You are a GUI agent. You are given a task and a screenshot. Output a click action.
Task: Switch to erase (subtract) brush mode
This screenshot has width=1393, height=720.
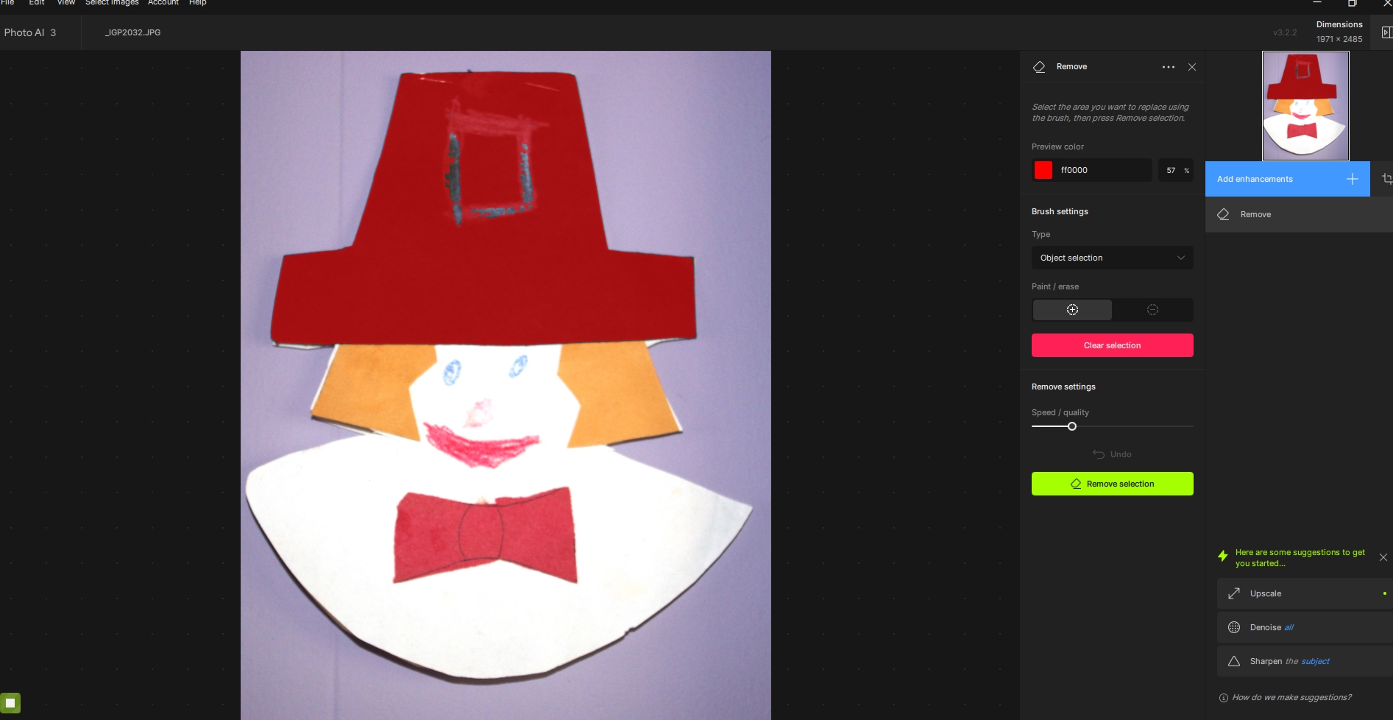1152,310
